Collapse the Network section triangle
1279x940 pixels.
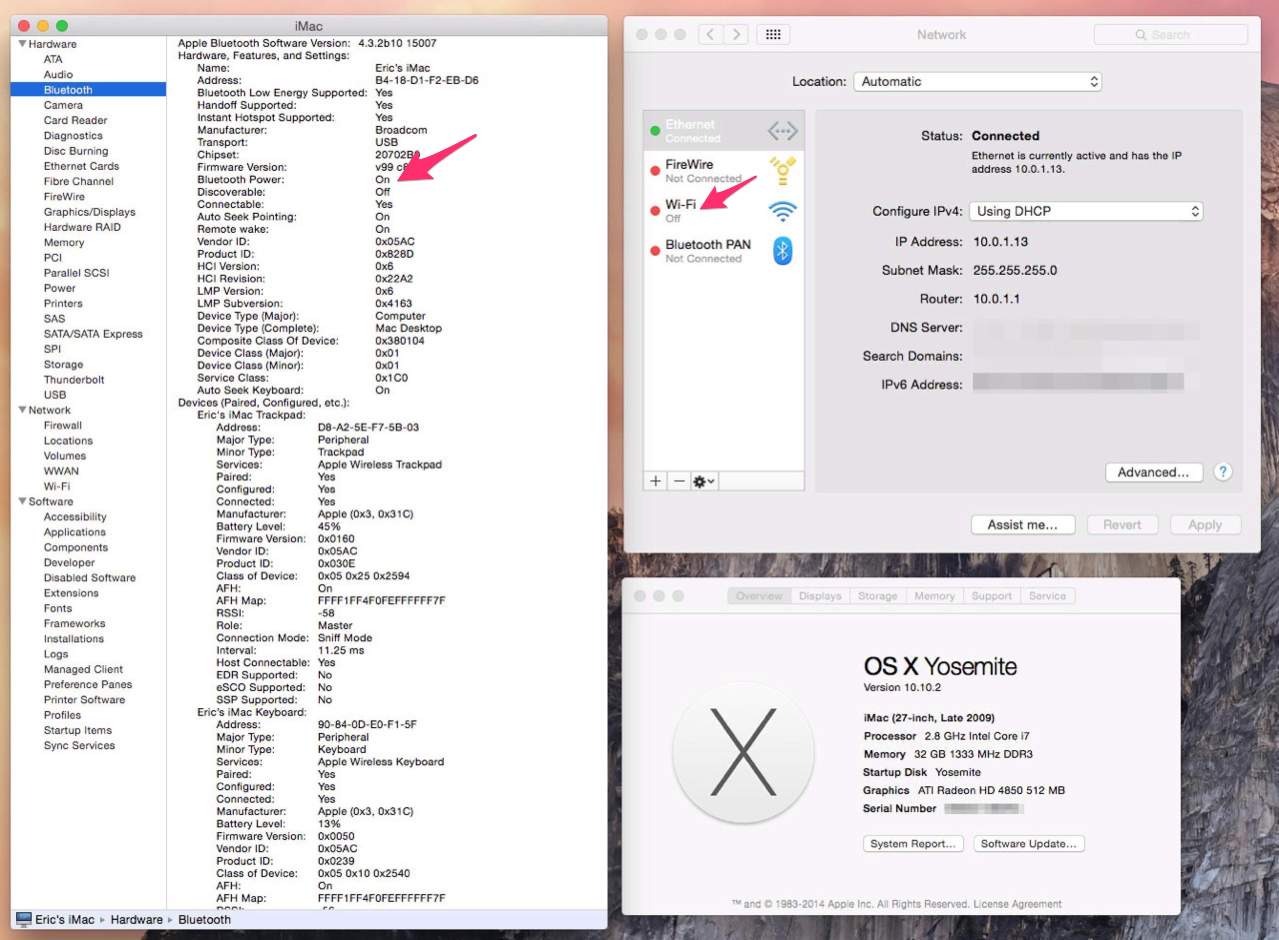[22, 410]
